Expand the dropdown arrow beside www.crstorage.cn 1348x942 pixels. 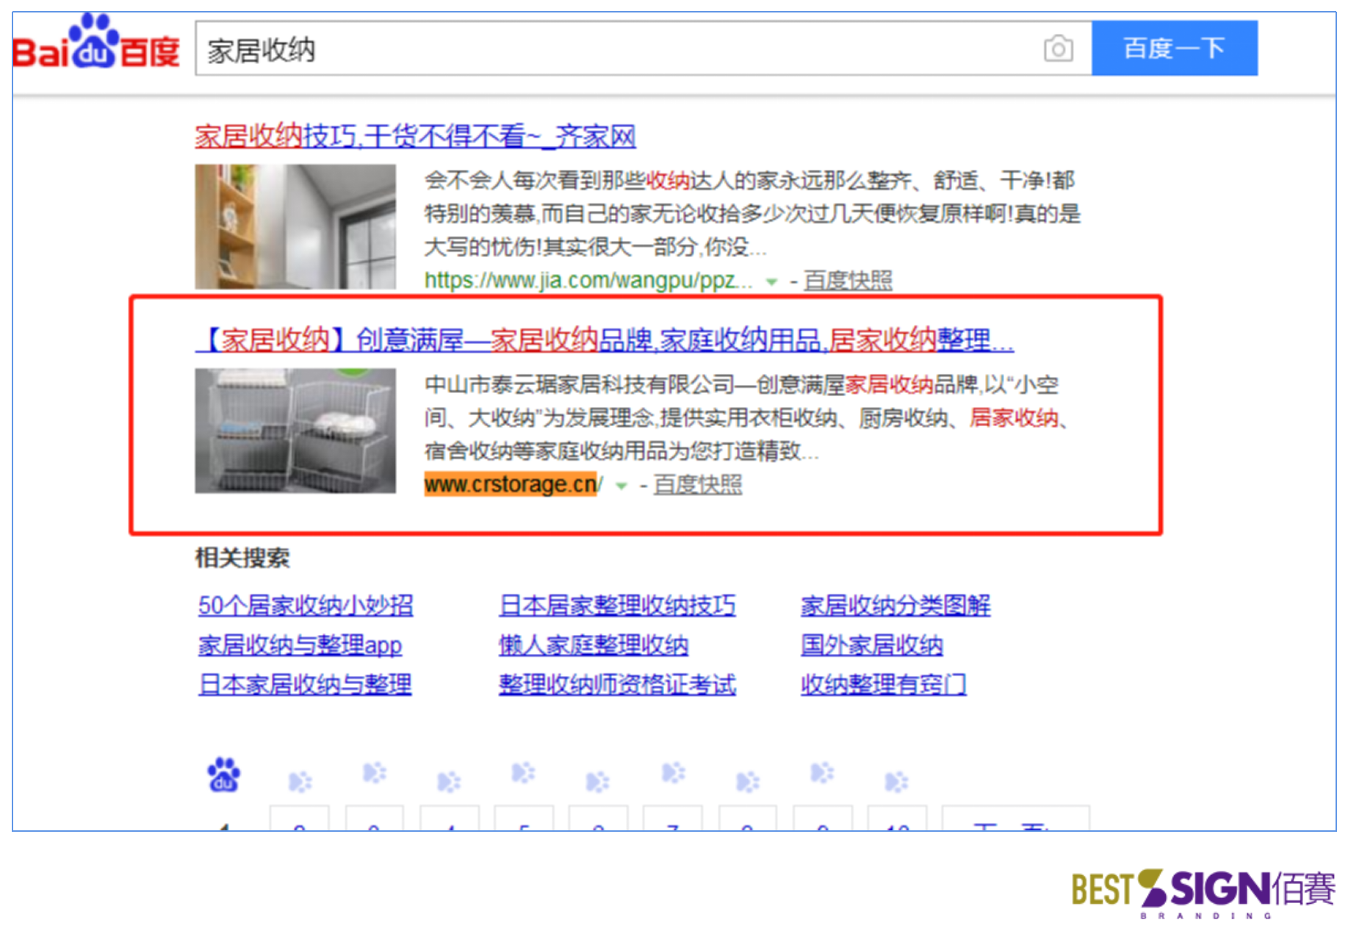click(x=621, y=486)
